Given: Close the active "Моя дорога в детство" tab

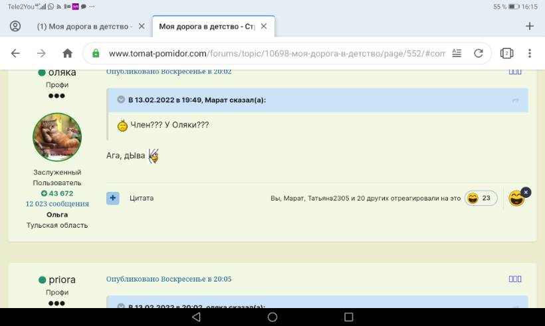Looking at the screenshot, I should click(264, 27).
